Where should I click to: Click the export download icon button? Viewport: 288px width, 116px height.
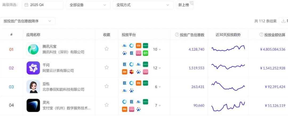(x=283, y=21)
